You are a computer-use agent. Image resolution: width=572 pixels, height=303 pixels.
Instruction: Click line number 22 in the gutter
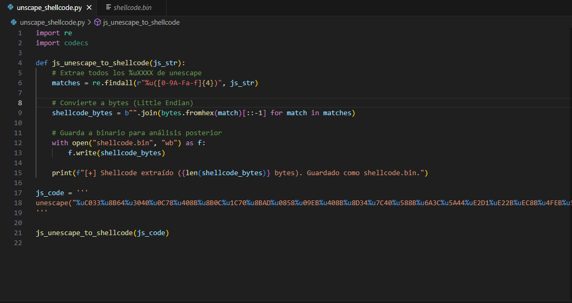18,243
